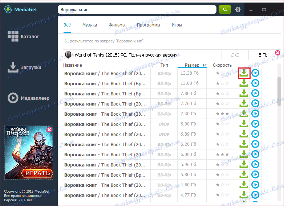Image resolution: width=284 pixels, height=206 pixels.
Task: Switch to the Программы tab
Action: pos(148,25)
